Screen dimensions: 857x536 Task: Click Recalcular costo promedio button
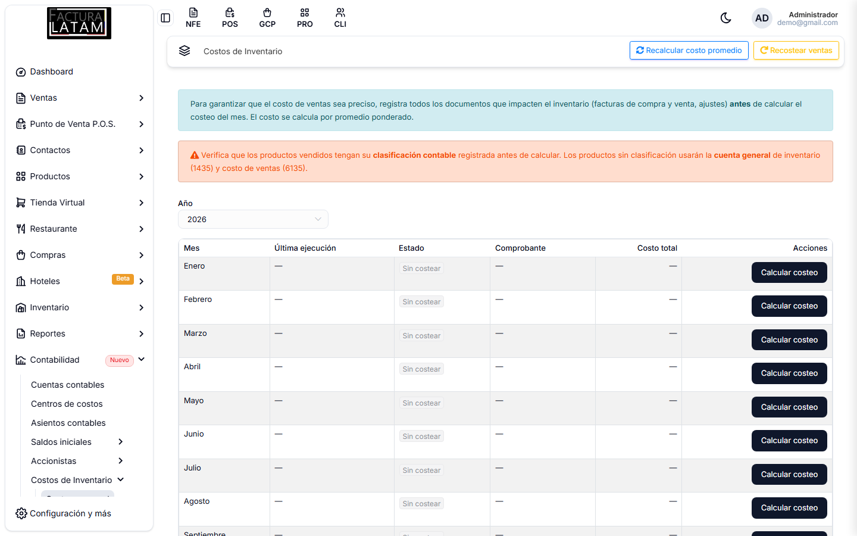689,51
